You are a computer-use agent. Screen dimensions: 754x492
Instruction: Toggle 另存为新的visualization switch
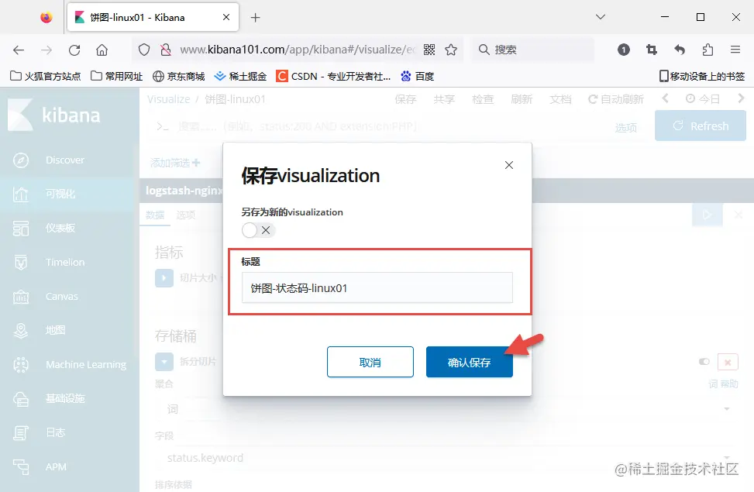259,230
